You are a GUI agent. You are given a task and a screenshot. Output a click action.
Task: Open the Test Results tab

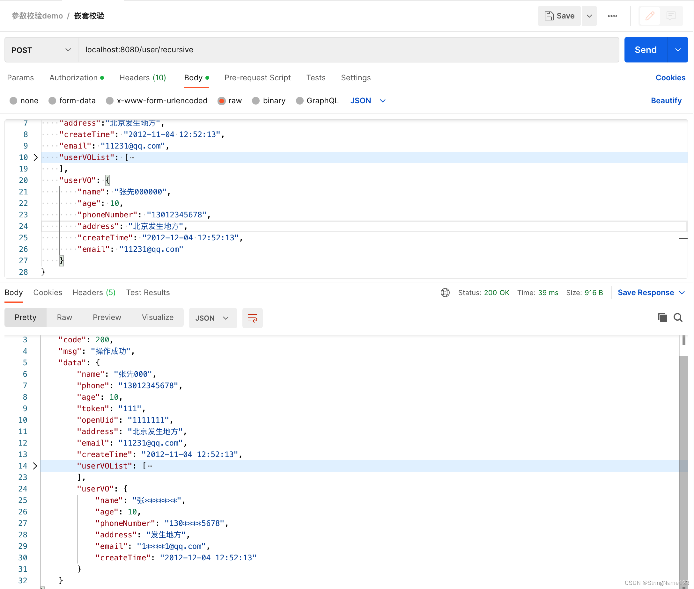(148, 293)
